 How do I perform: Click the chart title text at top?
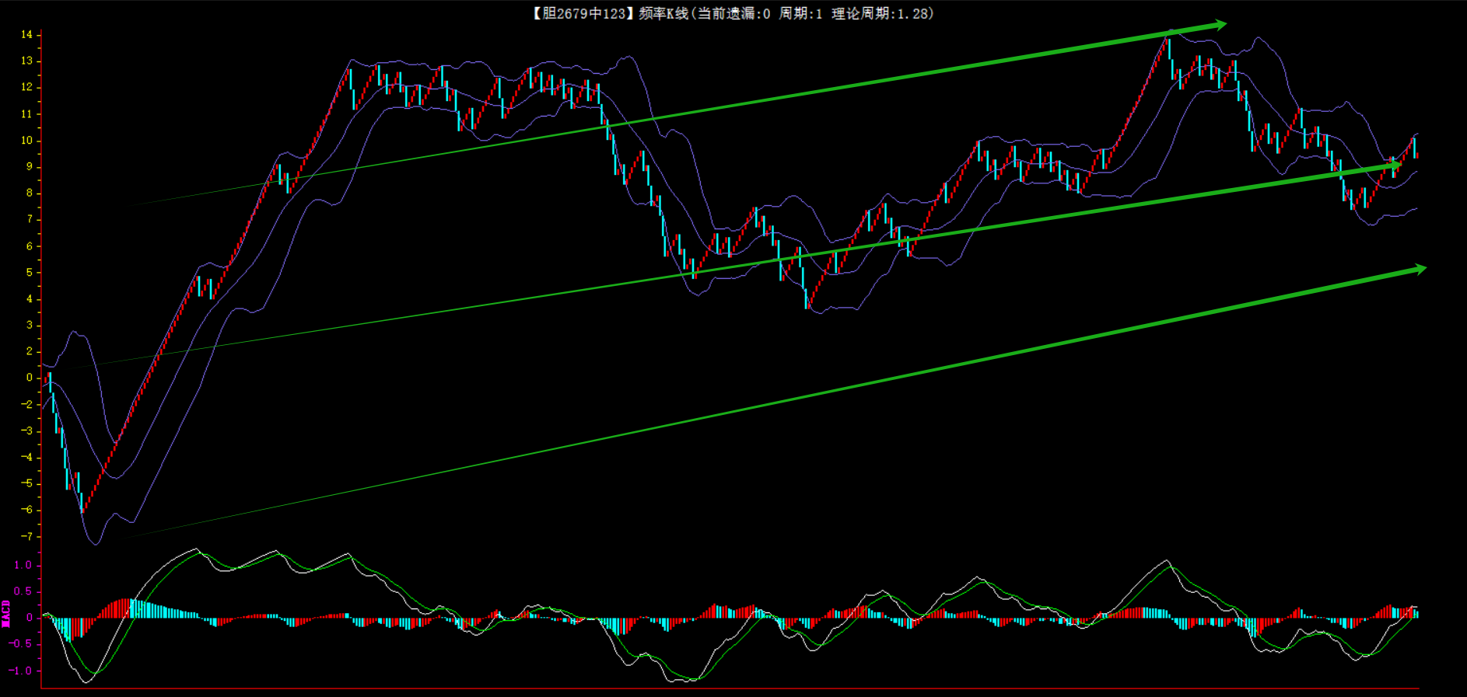[732, 13]
